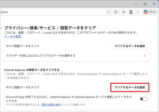The image size is (159, 112).
Task: Toggle clear IE data on Edge exit
Action: 144,99
